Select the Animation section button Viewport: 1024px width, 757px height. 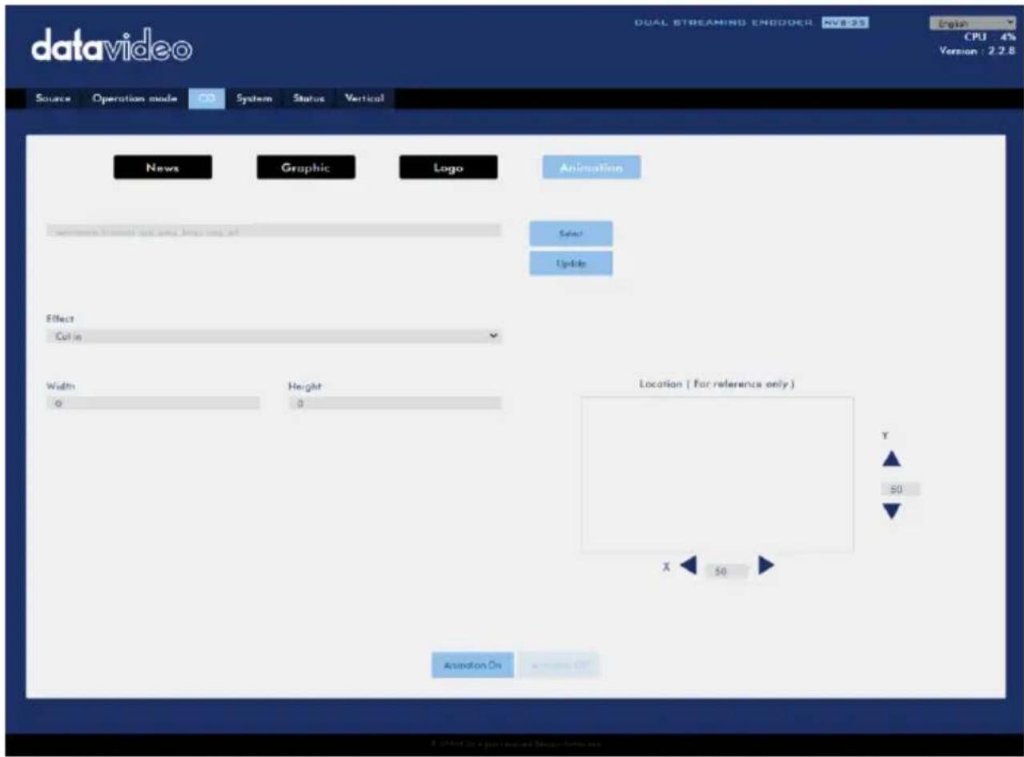point(592,167)
